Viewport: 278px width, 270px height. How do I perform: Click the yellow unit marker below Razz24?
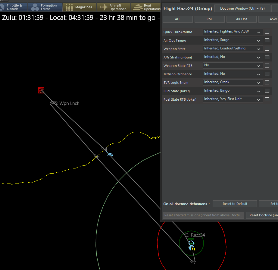(193, 249)
